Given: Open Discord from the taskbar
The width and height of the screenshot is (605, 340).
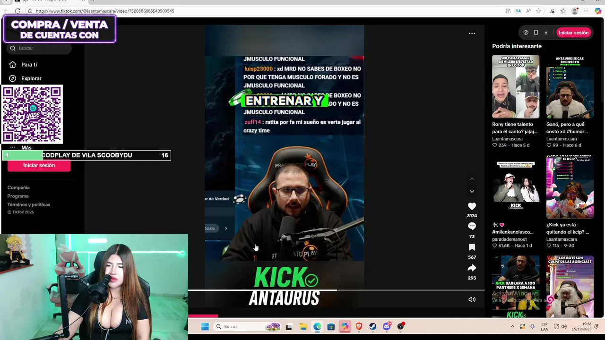Looking at the screenshot, I should (387, 326).
